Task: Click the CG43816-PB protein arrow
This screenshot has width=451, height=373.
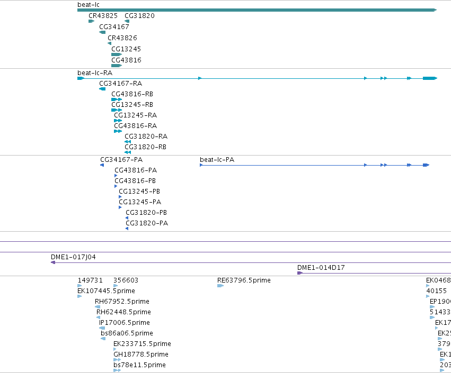Action: click(116, 186)
